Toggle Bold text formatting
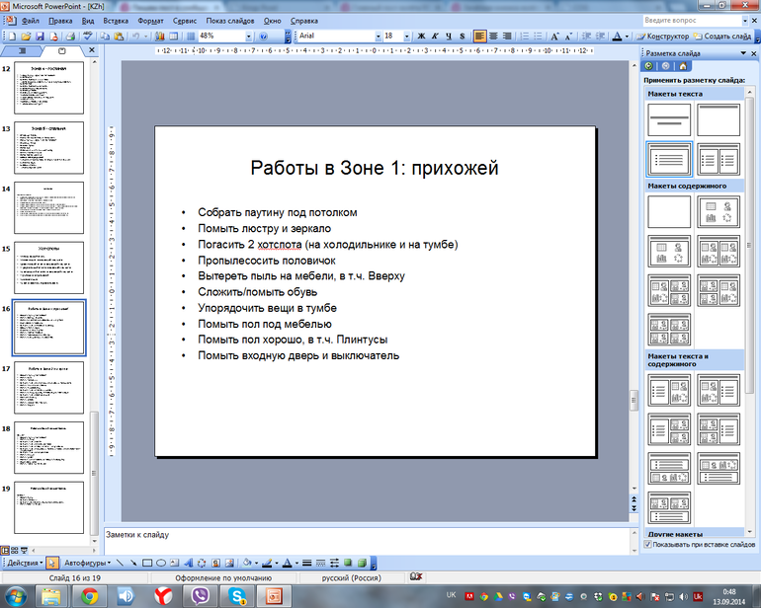Viewport: 761px width, 608px height. 421,36
